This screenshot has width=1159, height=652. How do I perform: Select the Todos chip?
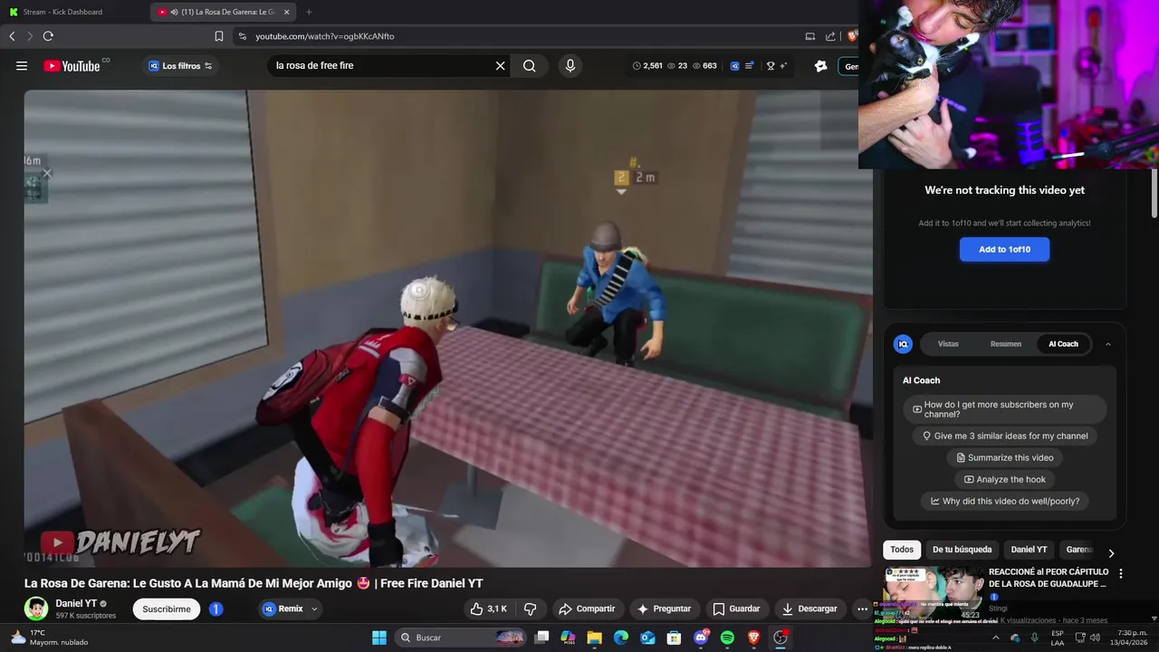pyautogui.click(x=902, y=550)
